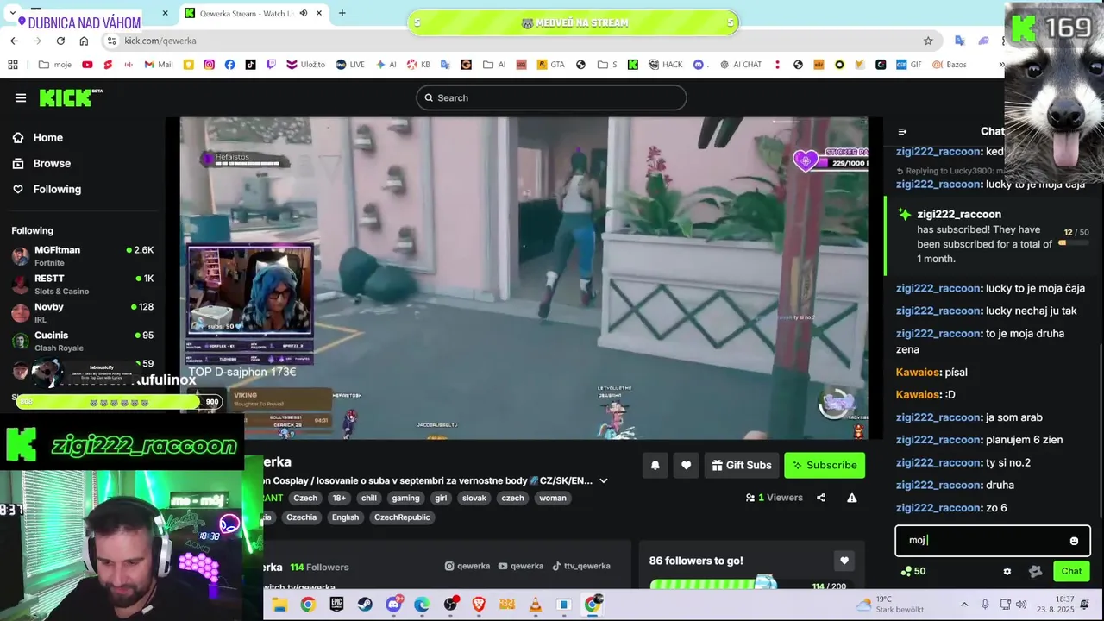Open MGFitman's channel in Following list
Image resolution: width=1104 pixels, height=621 pixels.
click(82, 255)
